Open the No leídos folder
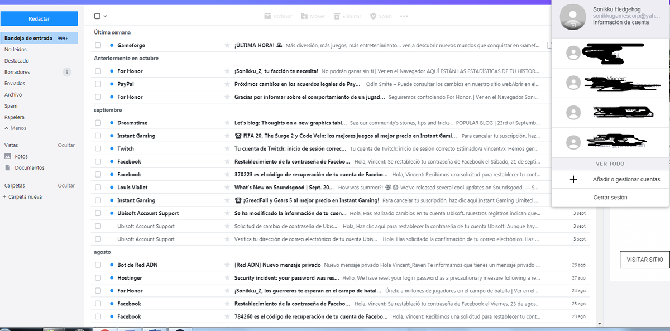 coord(15,50)
